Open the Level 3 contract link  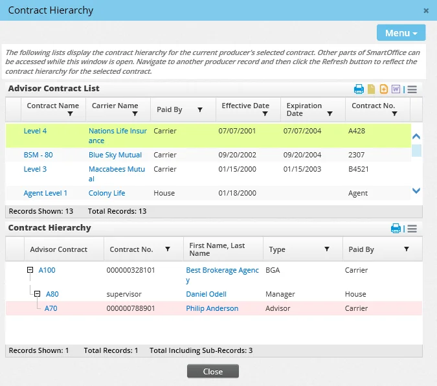35,169
